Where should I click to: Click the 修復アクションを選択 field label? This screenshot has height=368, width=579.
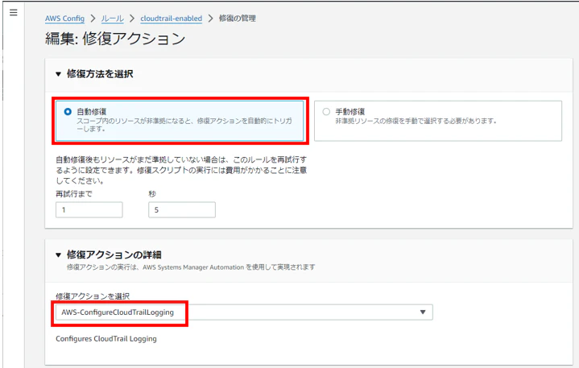coord(93,296)
